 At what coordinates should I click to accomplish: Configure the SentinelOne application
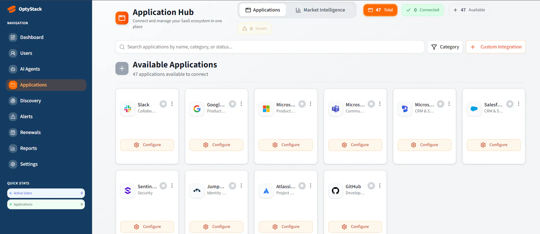(x=147, y=227)
